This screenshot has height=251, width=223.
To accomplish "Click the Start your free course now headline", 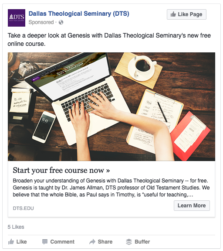I will pyautogui.click(x=61, y=170).
